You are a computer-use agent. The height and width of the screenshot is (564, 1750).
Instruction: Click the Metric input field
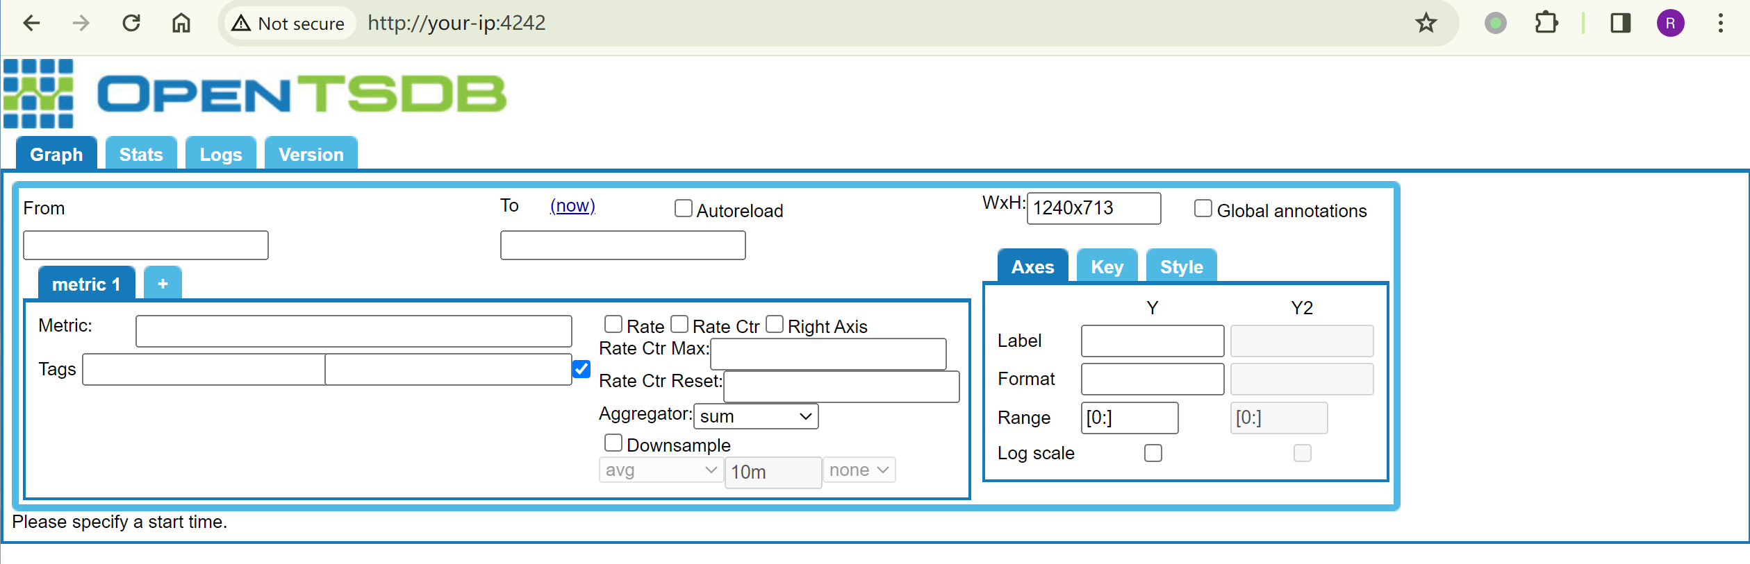[x=354, y=332]
